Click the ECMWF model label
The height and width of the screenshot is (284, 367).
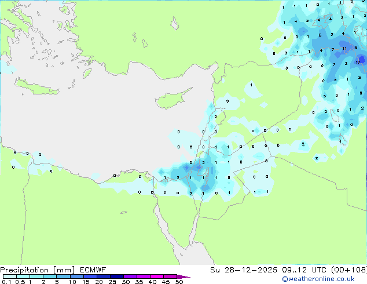click(93, 270)
